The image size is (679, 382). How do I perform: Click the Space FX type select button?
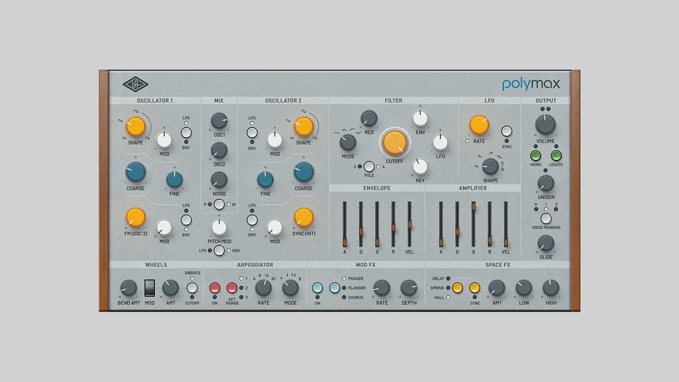tap(458, 288)
